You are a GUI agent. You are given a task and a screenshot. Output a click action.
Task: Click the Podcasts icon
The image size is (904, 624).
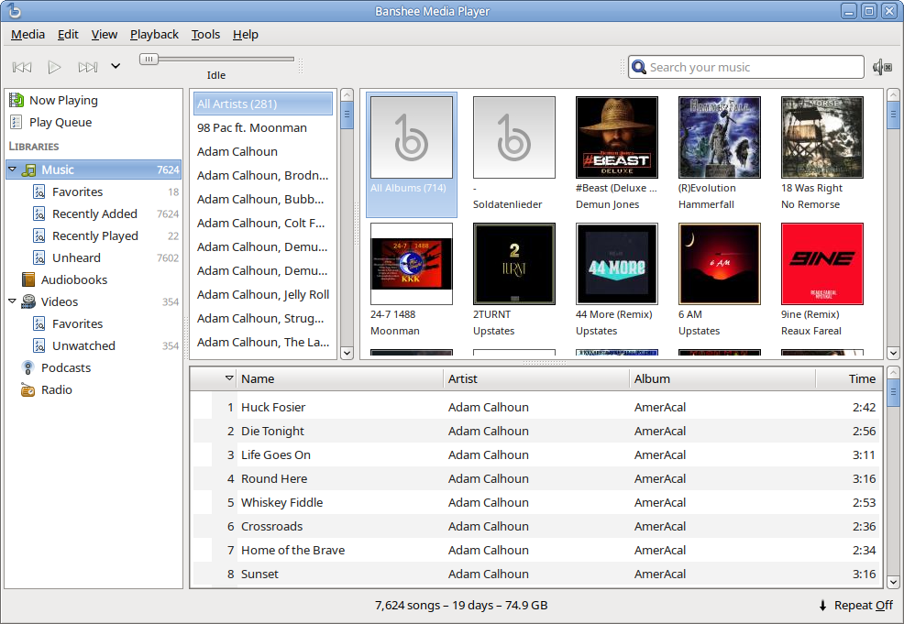pyautogui.click(x=28, y=367)
